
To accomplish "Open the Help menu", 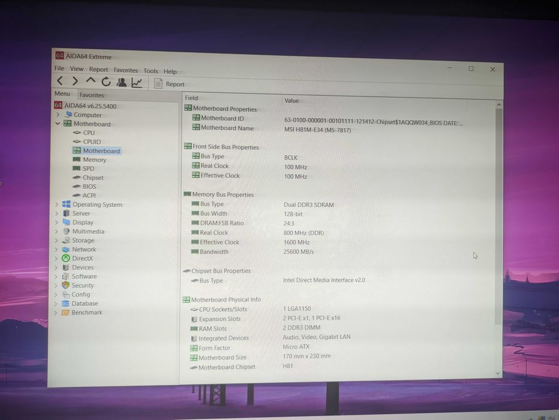I will tap(170, 71).
